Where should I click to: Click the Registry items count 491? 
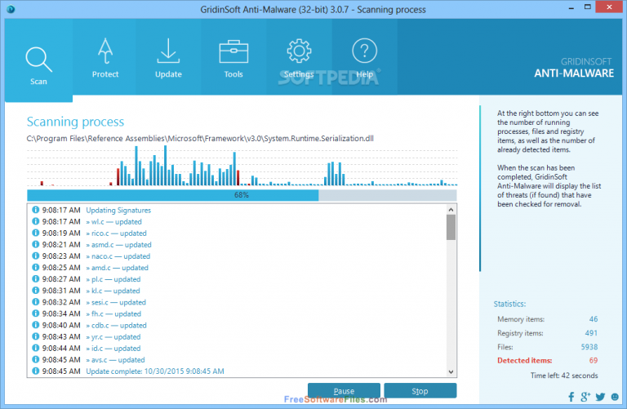tap(591, 333)
